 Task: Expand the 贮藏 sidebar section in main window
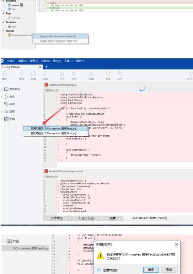(x=2, y=119)
